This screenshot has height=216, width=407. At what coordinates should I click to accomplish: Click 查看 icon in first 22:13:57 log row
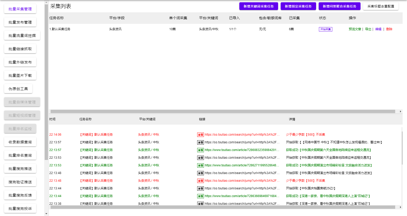tap(201, 142)
